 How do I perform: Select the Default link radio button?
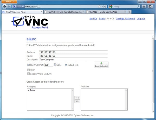(x=66, y=65)
